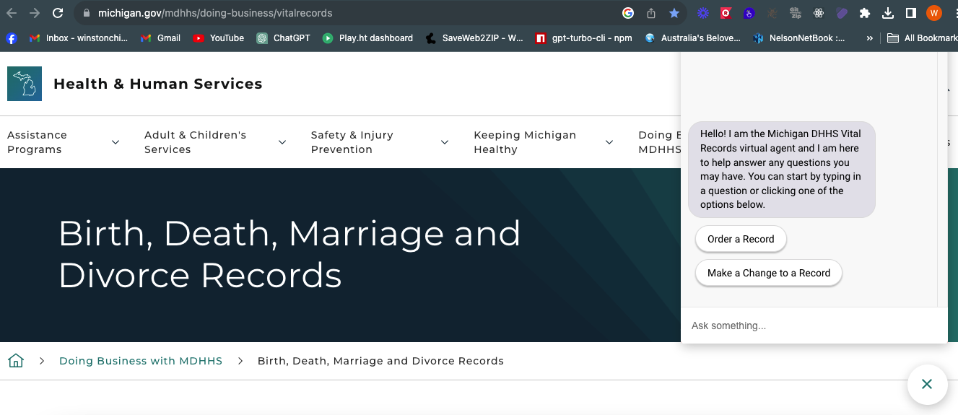Open the side panel icon
The image size is (958, 415).
911,13
